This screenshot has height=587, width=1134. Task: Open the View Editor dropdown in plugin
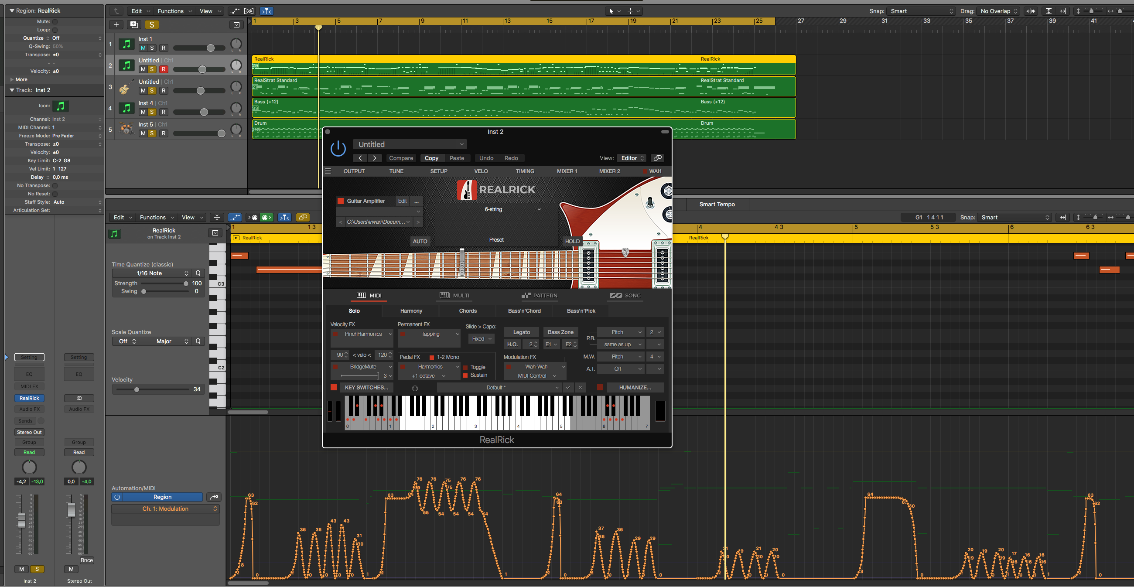click(632, 158)
